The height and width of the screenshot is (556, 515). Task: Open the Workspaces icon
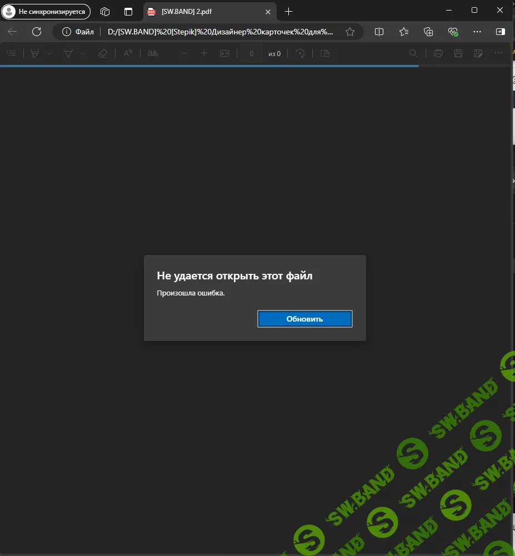coord(105,11)
